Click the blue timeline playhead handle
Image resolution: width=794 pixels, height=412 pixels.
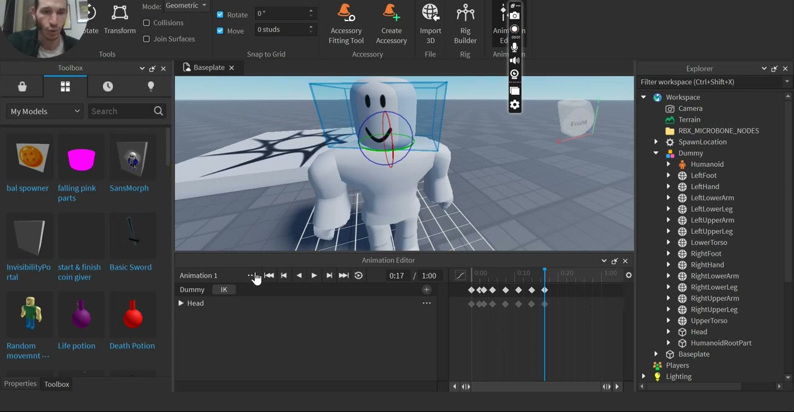pyautogui.click(x=545, y=271)
